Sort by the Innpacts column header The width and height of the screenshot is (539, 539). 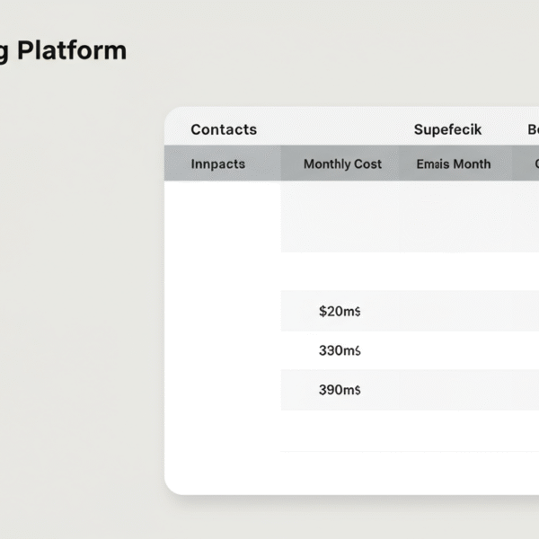[218, 164]
